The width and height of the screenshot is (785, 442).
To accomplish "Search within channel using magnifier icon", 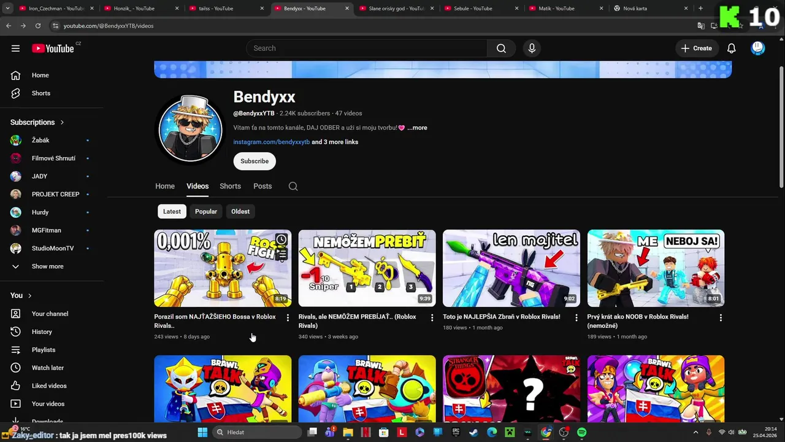I will 293,187.
